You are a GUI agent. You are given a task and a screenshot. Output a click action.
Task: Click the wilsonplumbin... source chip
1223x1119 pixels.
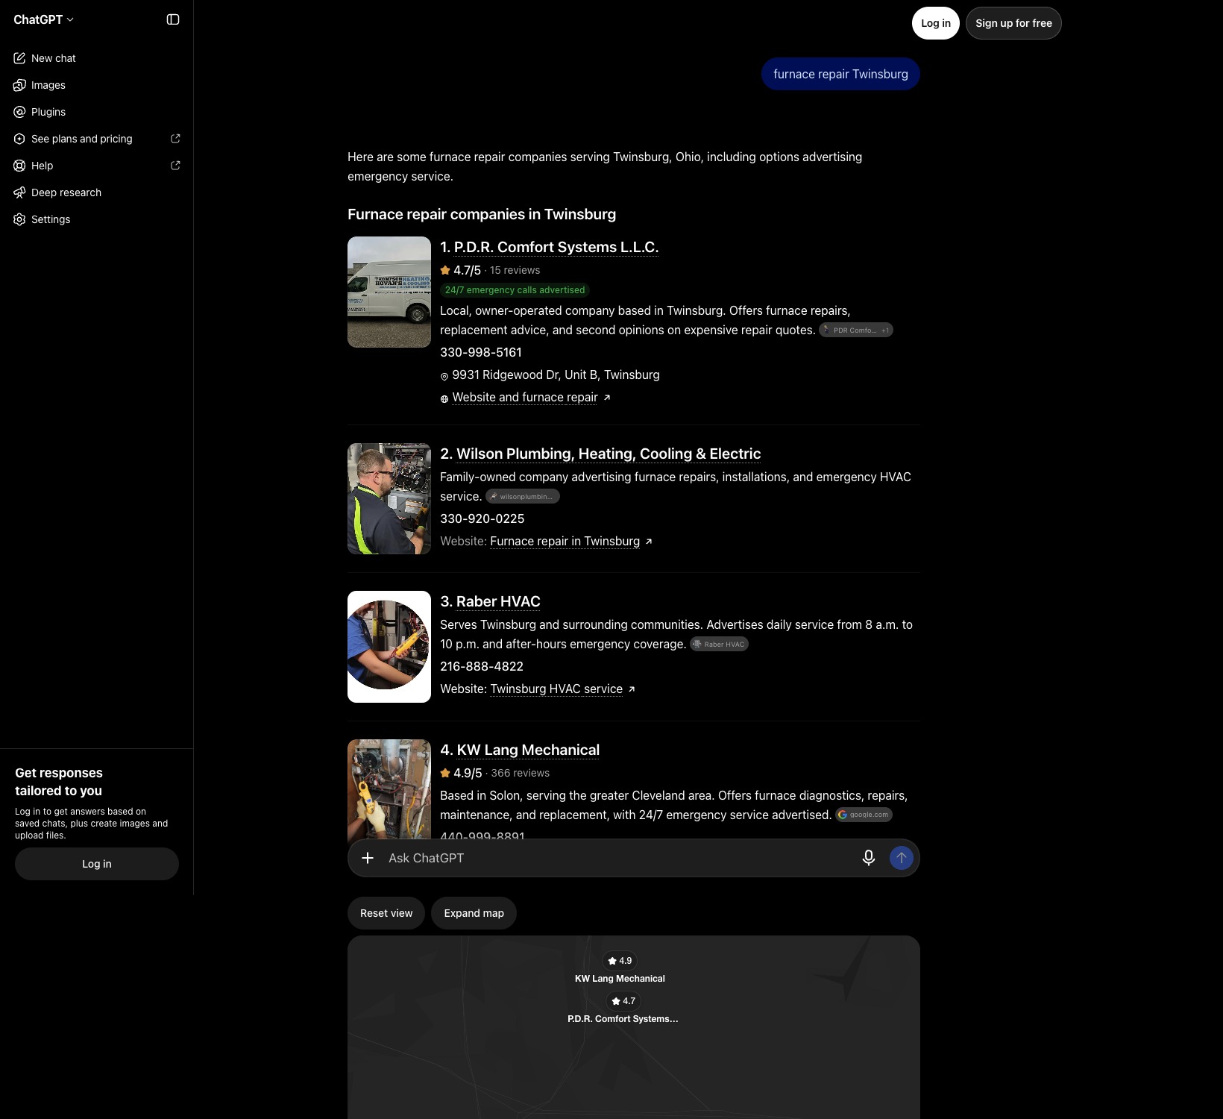pos(523,497)
